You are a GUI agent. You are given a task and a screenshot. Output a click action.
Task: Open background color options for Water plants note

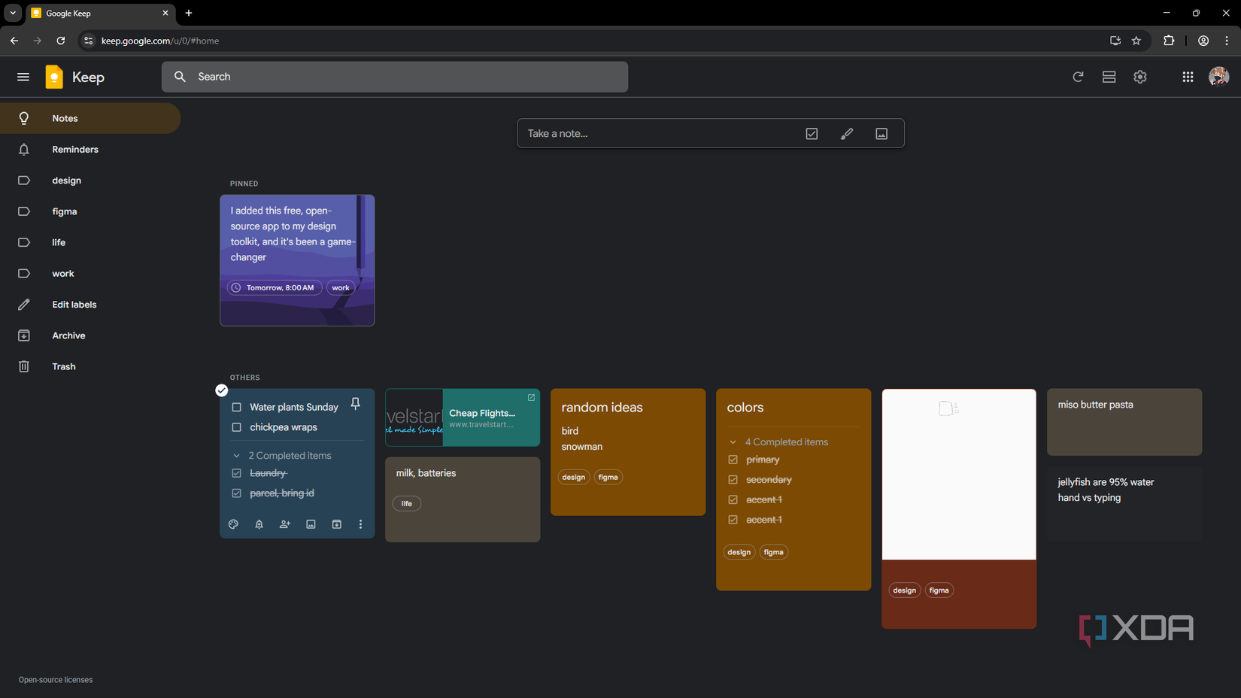(x=233, y=524)
